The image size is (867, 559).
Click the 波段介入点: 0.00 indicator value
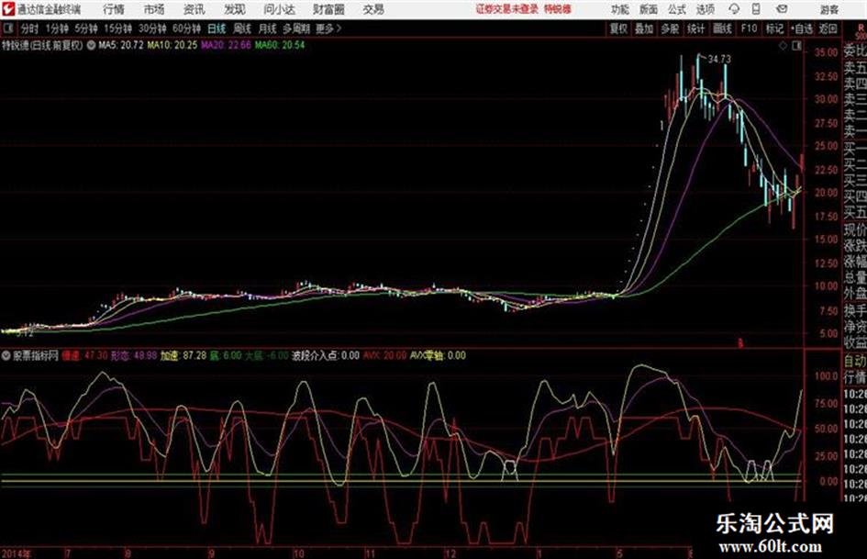(326, 355)
